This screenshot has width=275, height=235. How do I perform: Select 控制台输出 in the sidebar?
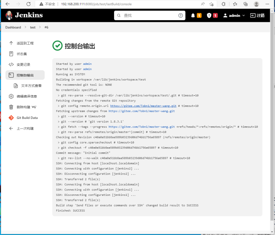click(x=25, y=75)
